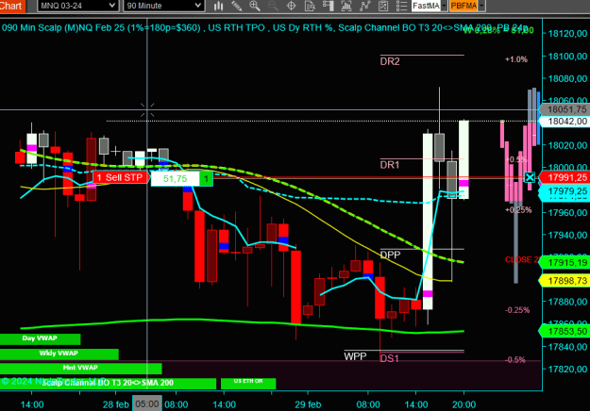This screenshot has width=590, height=411.
Task: Cancel order with the cyan X marker
Action: pos(530,177)
